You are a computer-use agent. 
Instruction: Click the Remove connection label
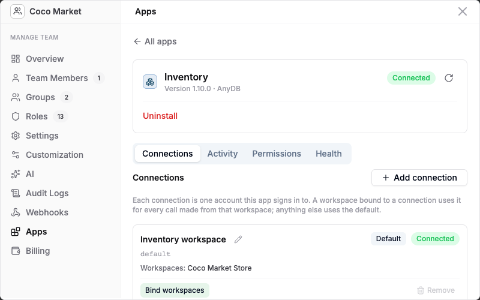[x=441, y=290]
